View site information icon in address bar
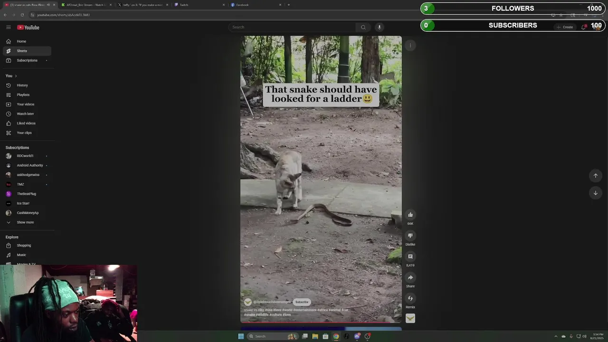The width and height of the screenshot is (608, 342). [32, 15]
